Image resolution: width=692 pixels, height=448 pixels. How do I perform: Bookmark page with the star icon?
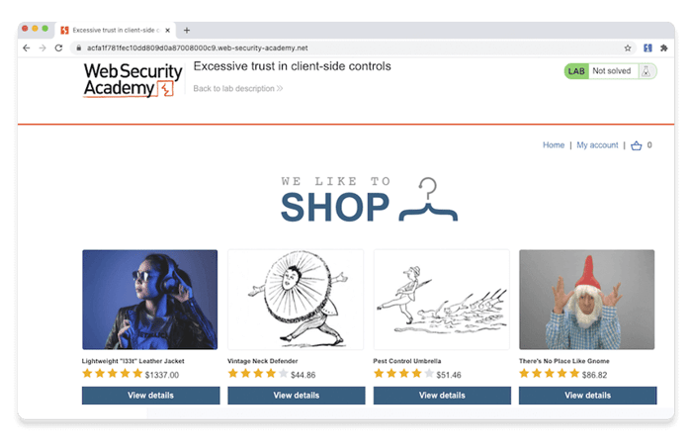coord(628,48)
